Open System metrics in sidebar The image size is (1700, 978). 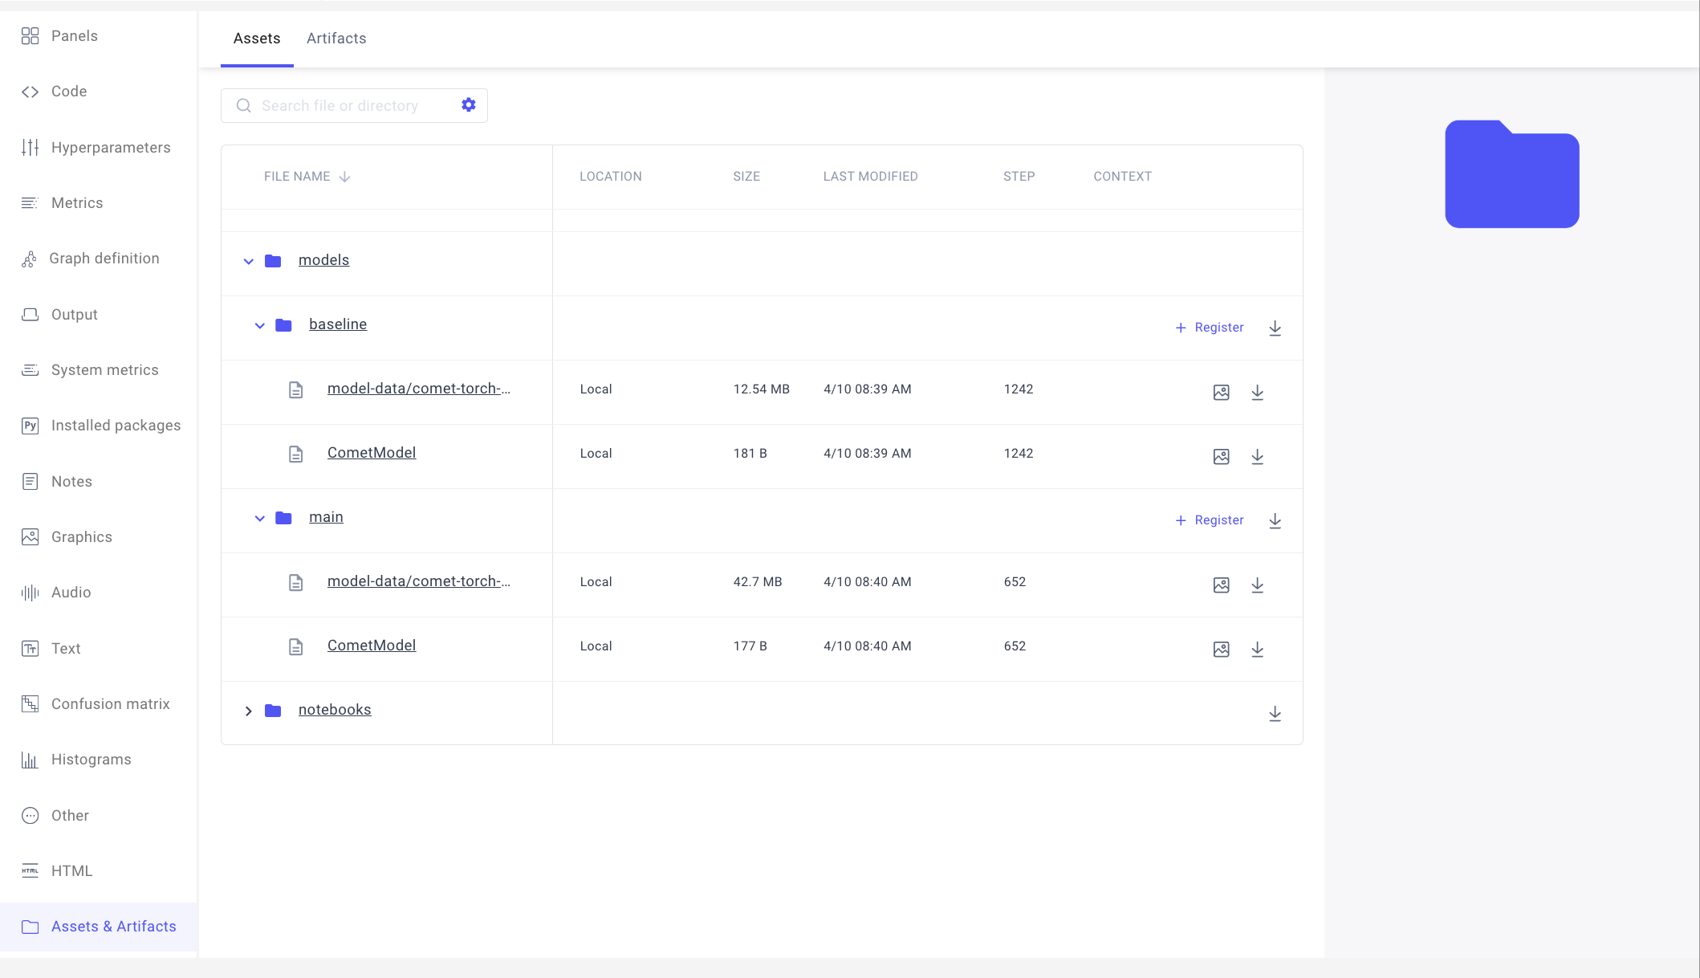click(x=104, y=370)
